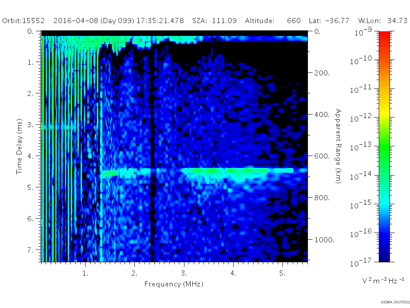The width and height of the screenshot is (410, 308).
Task: Click the altitude value 660
Action: point(294,21)
